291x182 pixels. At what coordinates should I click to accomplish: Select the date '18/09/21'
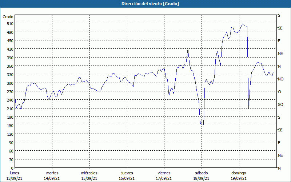[202, 178]
